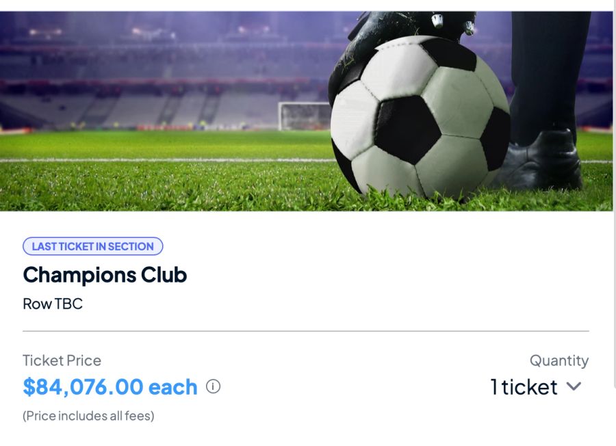Image resolution: width=616 pixels, height=446 pixels.
Task: Click the Champions Club section title
Action: point(105,275)
